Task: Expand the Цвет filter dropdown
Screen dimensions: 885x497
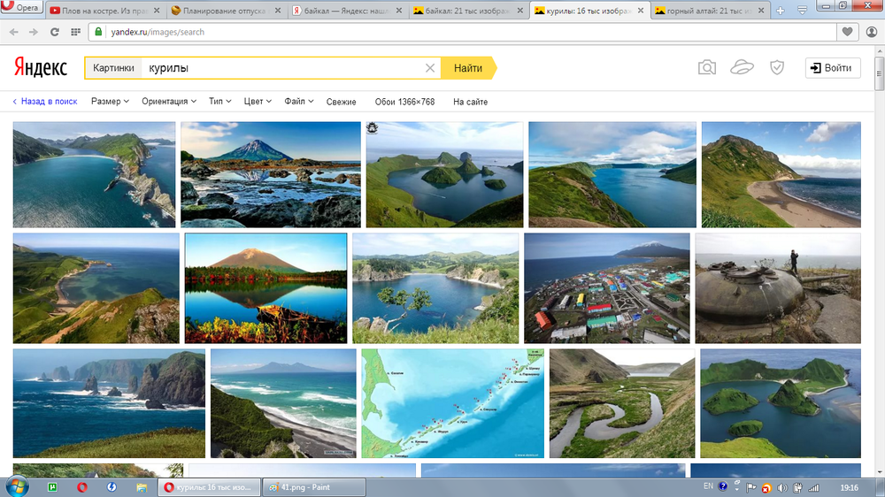Action: coord(258,102)
